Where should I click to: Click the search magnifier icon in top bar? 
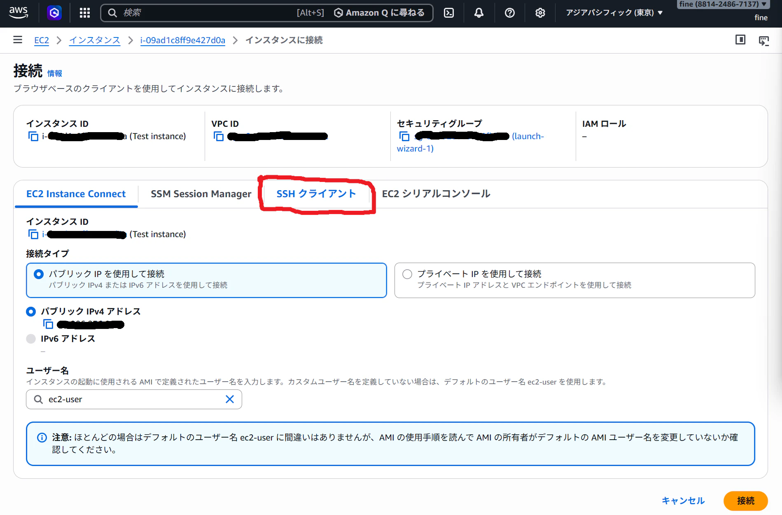pyautogui.click(x=112, y=13)
